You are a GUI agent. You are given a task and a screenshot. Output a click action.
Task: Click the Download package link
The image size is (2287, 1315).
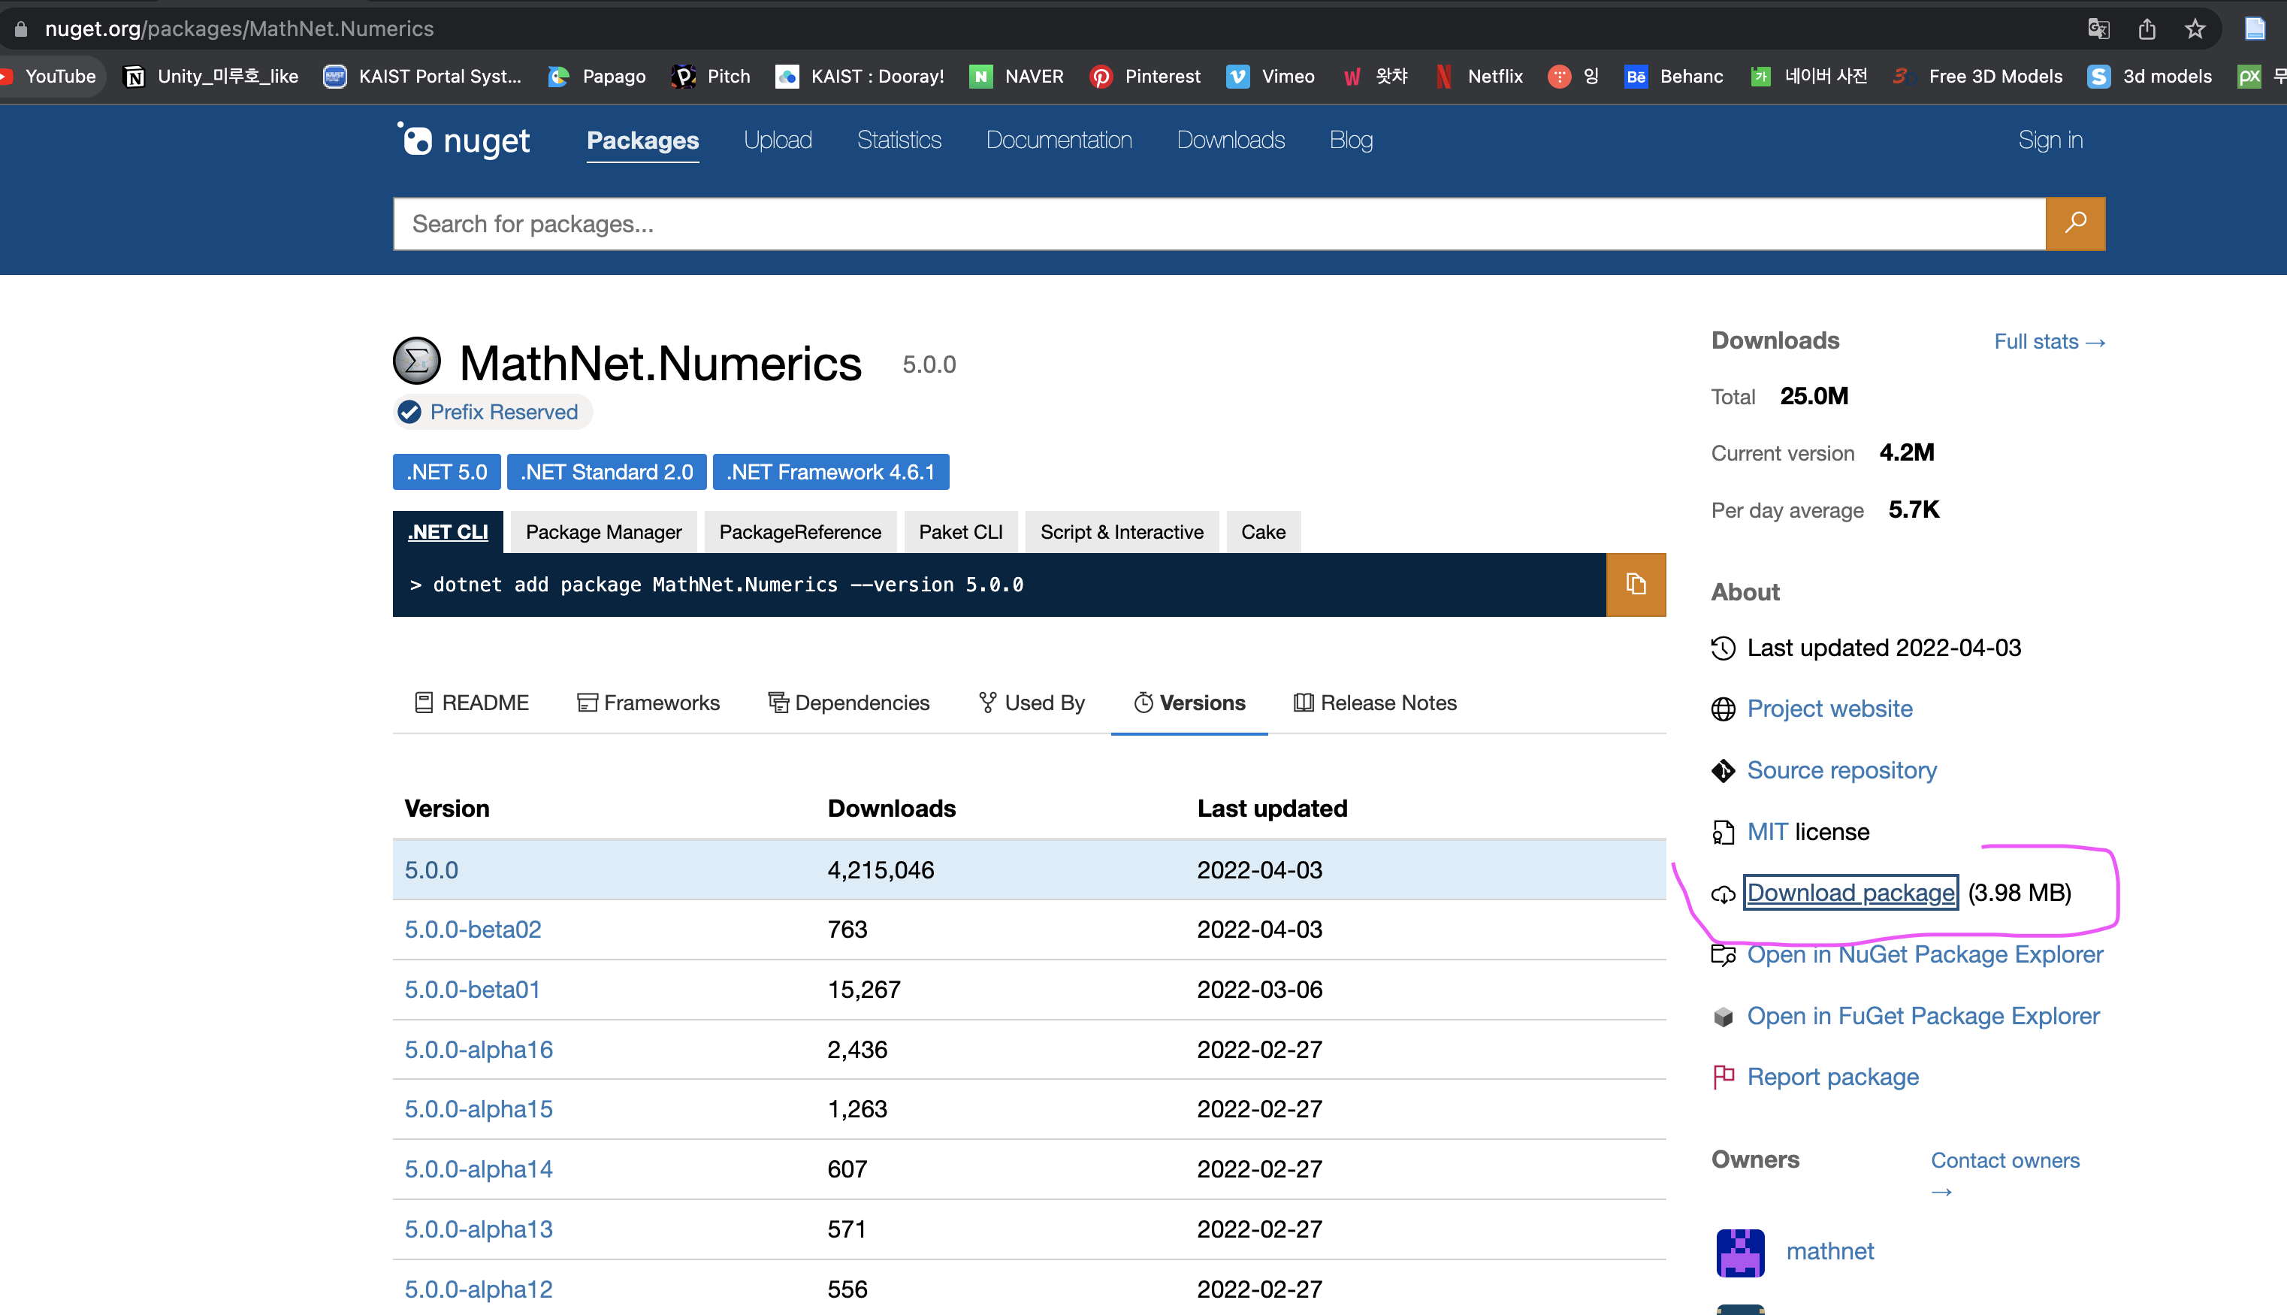tap(1850, 893)
